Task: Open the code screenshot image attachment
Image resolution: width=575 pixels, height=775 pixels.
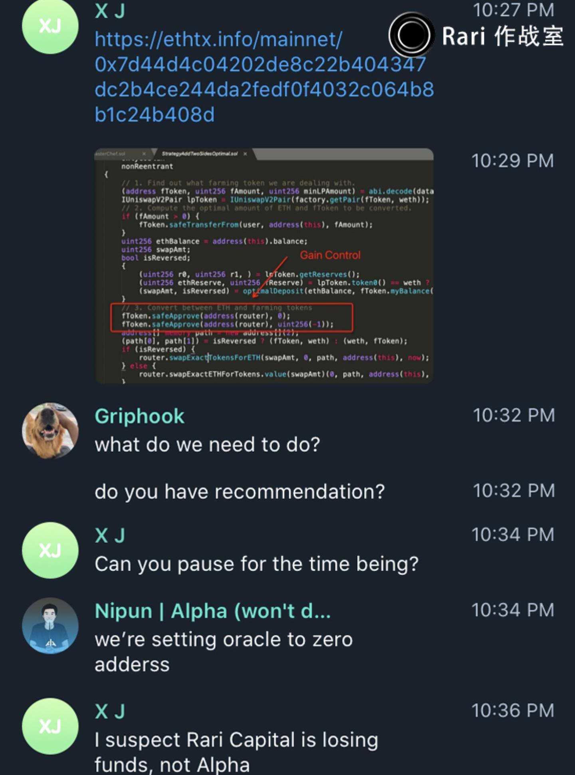Action: (264, 266)
